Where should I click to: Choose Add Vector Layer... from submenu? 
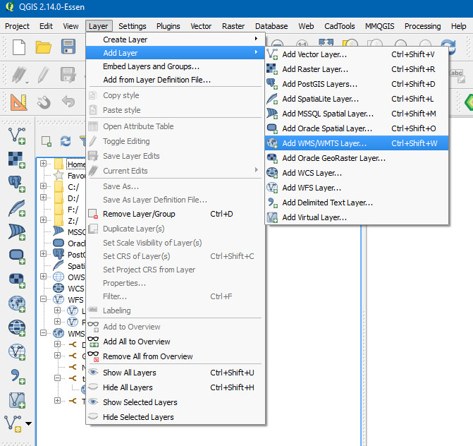[x=357, y=54]
